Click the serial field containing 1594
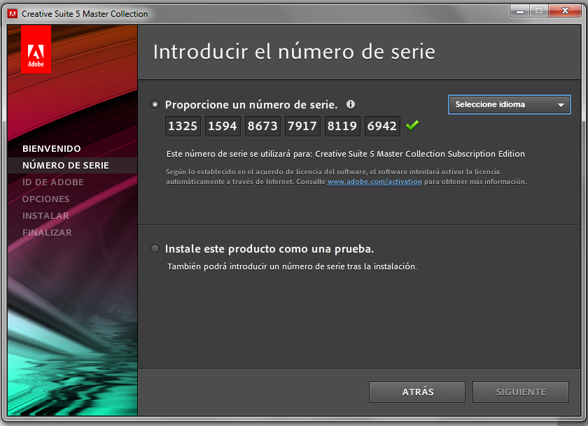The image size is (588, 426). coord(223,126)
